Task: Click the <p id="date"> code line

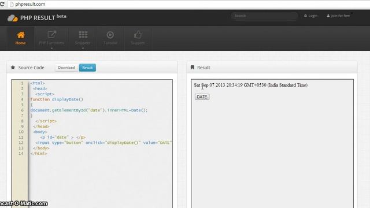Action: coord(63,138)
